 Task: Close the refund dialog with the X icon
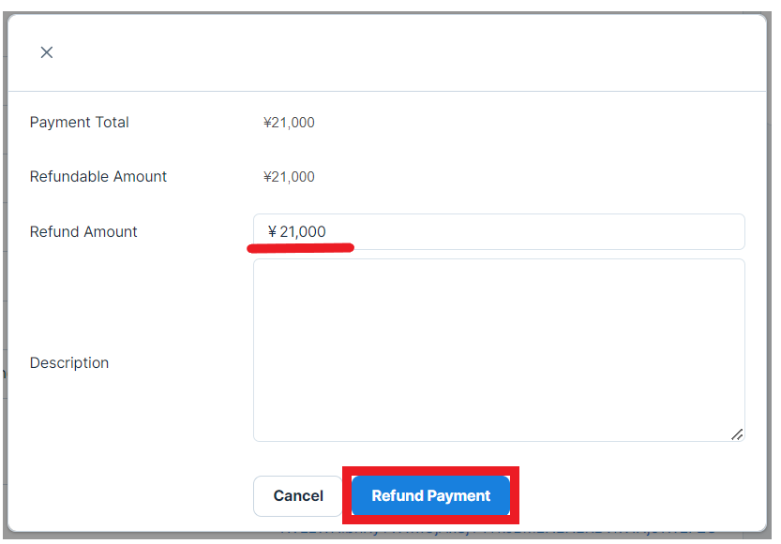point(47,52)
